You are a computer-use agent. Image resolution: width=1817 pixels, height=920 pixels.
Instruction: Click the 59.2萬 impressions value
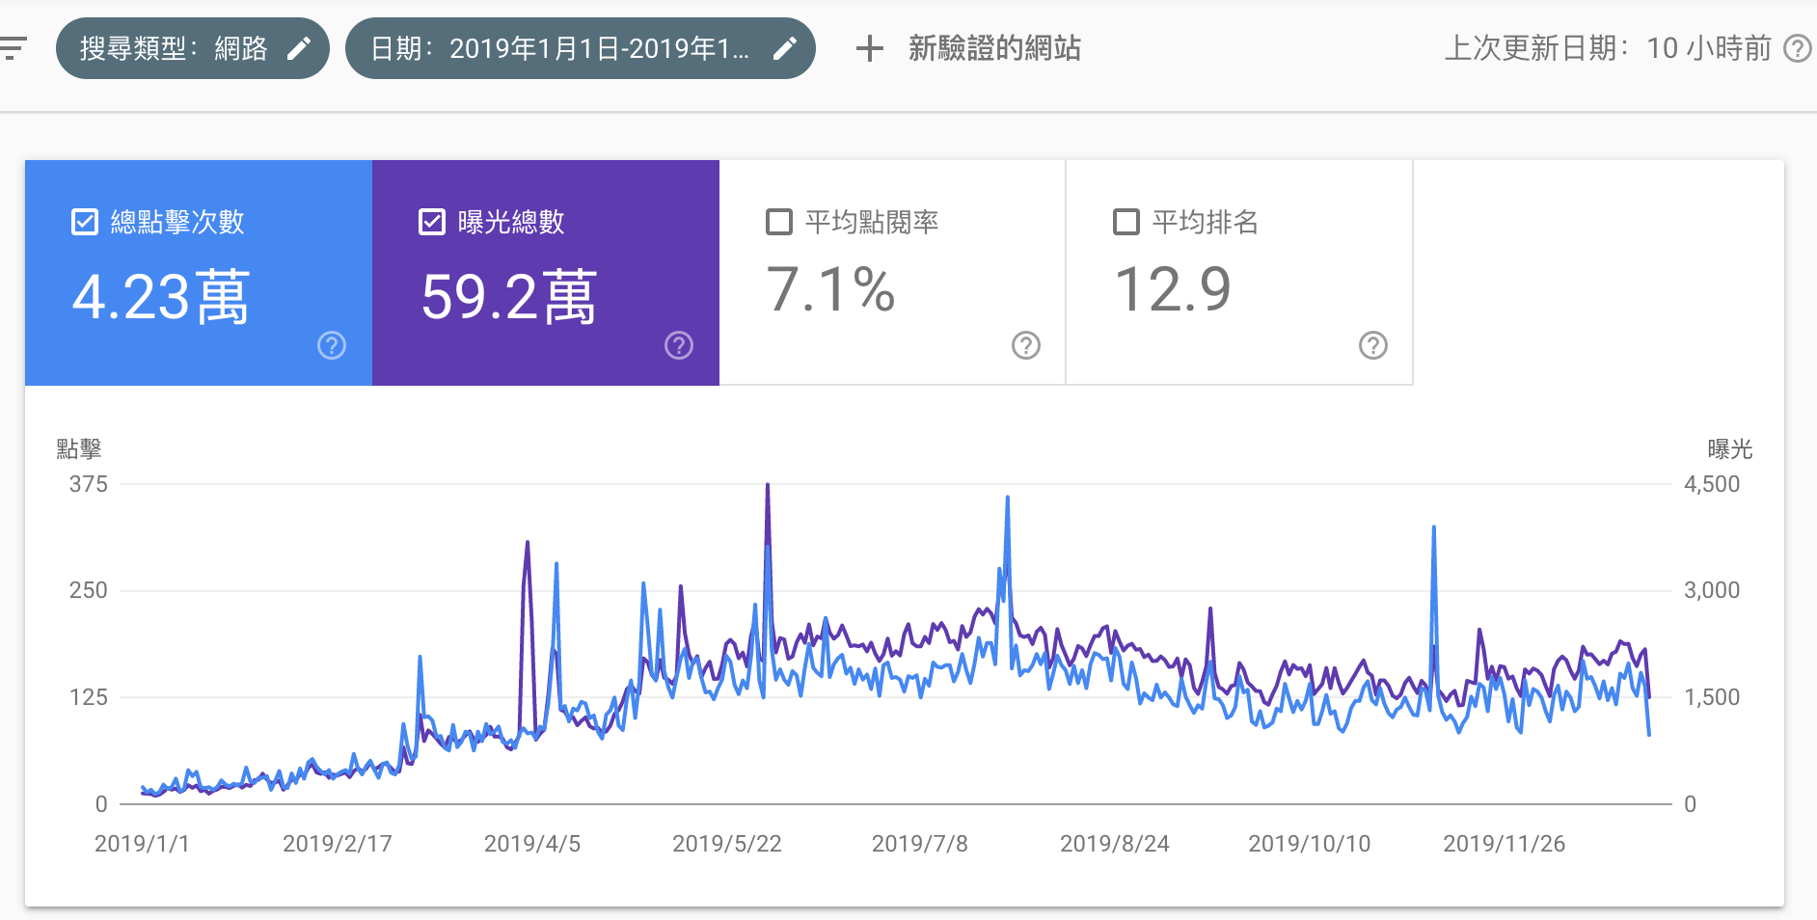pyautogui.click(x=509, y=297)
